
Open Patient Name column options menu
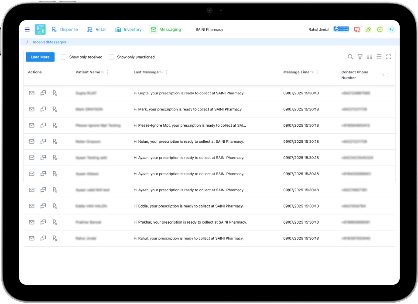(x=108, y=72)
